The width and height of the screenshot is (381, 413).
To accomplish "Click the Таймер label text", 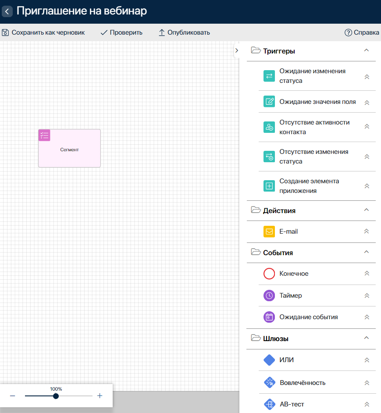I will tap(291, 296).
